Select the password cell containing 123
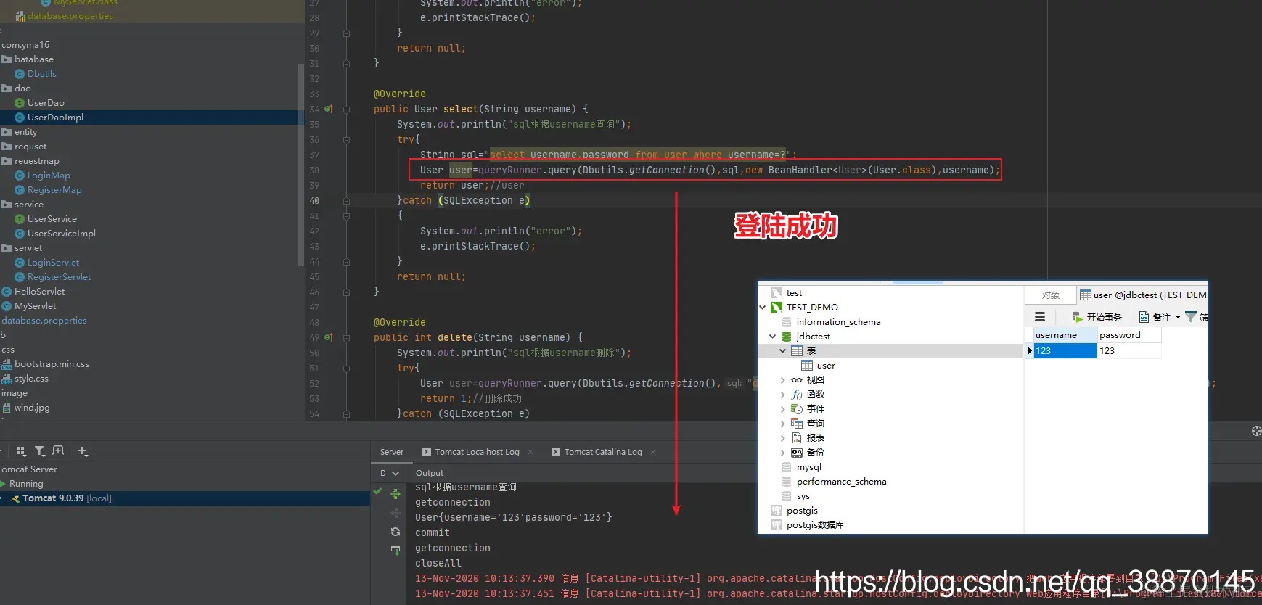 pyautogui.click(x=1128, y=351)
